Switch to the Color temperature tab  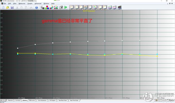coord(42,100)
